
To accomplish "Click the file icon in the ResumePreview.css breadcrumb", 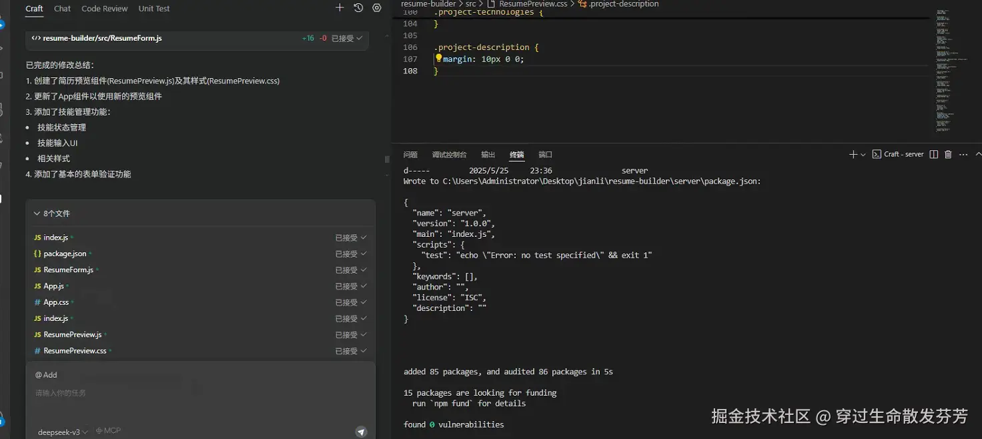I will (491, 4).
